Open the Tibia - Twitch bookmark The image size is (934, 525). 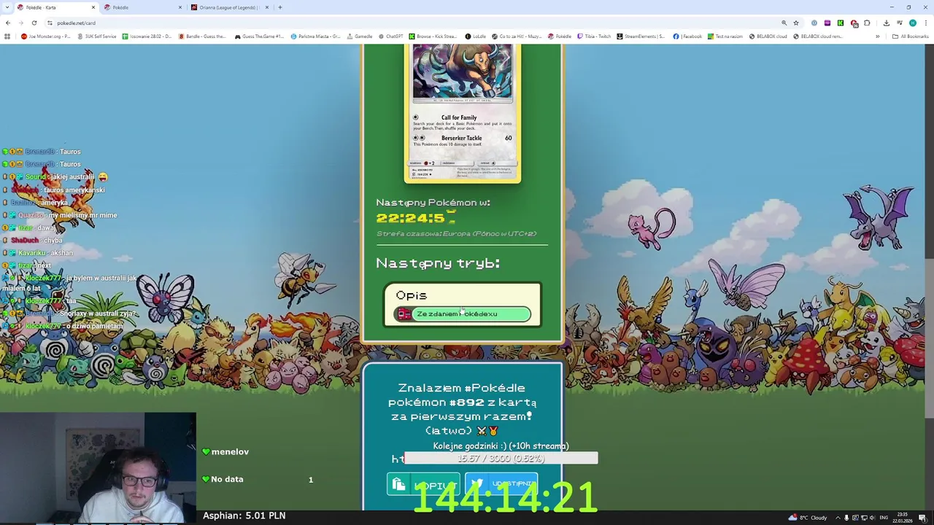pos(594,36)
